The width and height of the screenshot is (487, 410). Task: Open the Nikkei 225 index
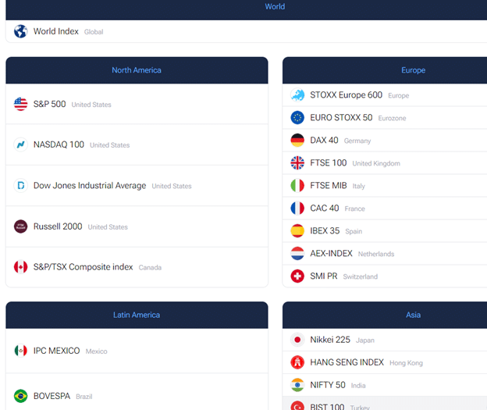(330, 340)
